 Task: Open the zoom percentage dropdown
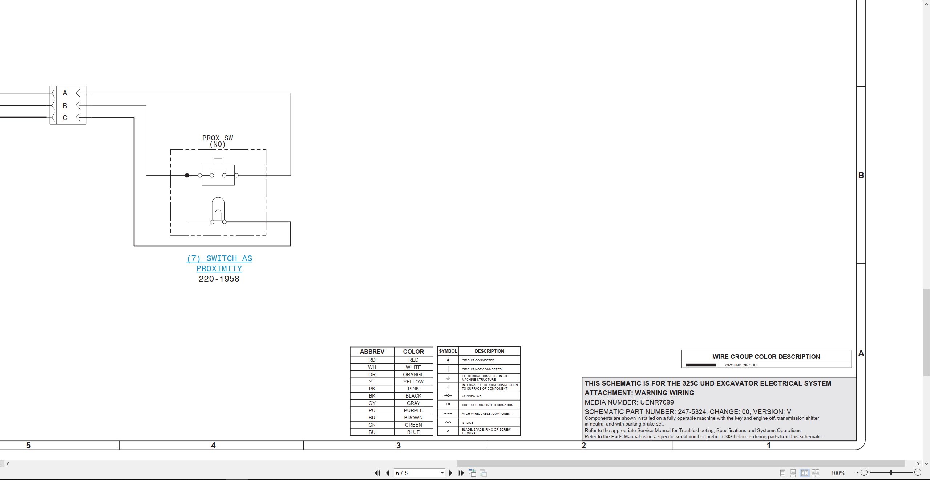coord(857,473)
